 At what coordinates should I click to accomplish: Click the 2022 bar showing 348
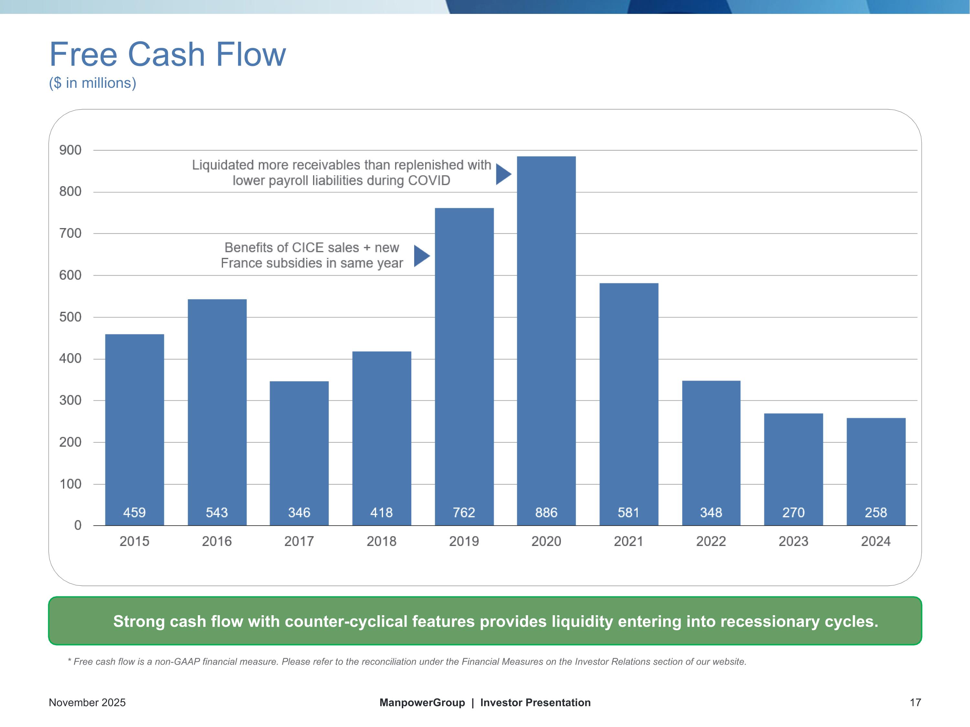point(711,453)
